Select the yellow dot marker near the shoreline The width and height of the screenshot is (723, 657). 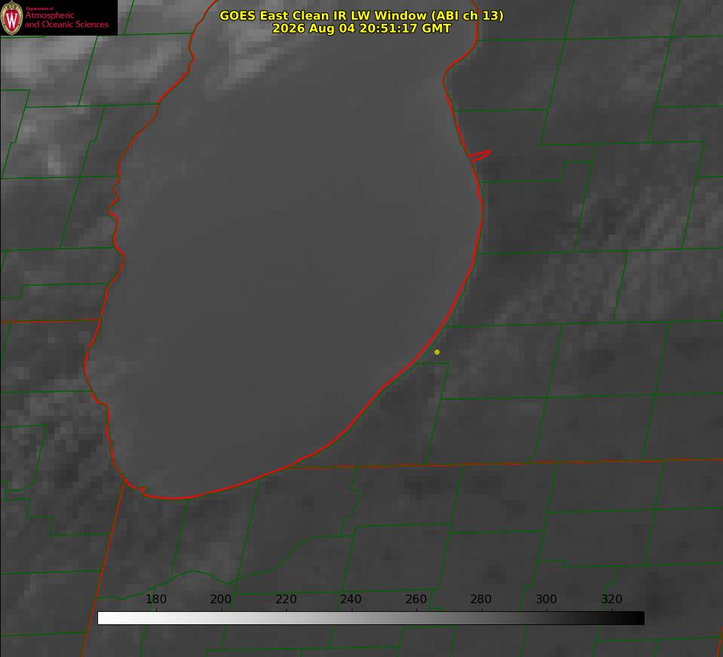click(x=437, y=352)
